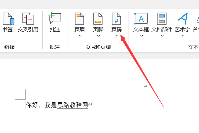
Task: Expand the 页眉 dropdown arrow
Action: point(80,36)
